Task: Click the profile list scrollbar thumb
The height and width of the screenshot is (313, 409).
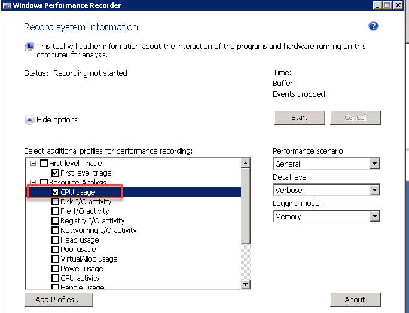Action: pos(245,206)
